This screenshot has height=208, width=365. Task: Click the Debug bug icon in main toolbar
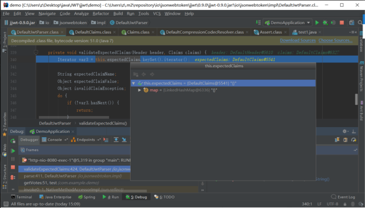[x=325, y=23]
